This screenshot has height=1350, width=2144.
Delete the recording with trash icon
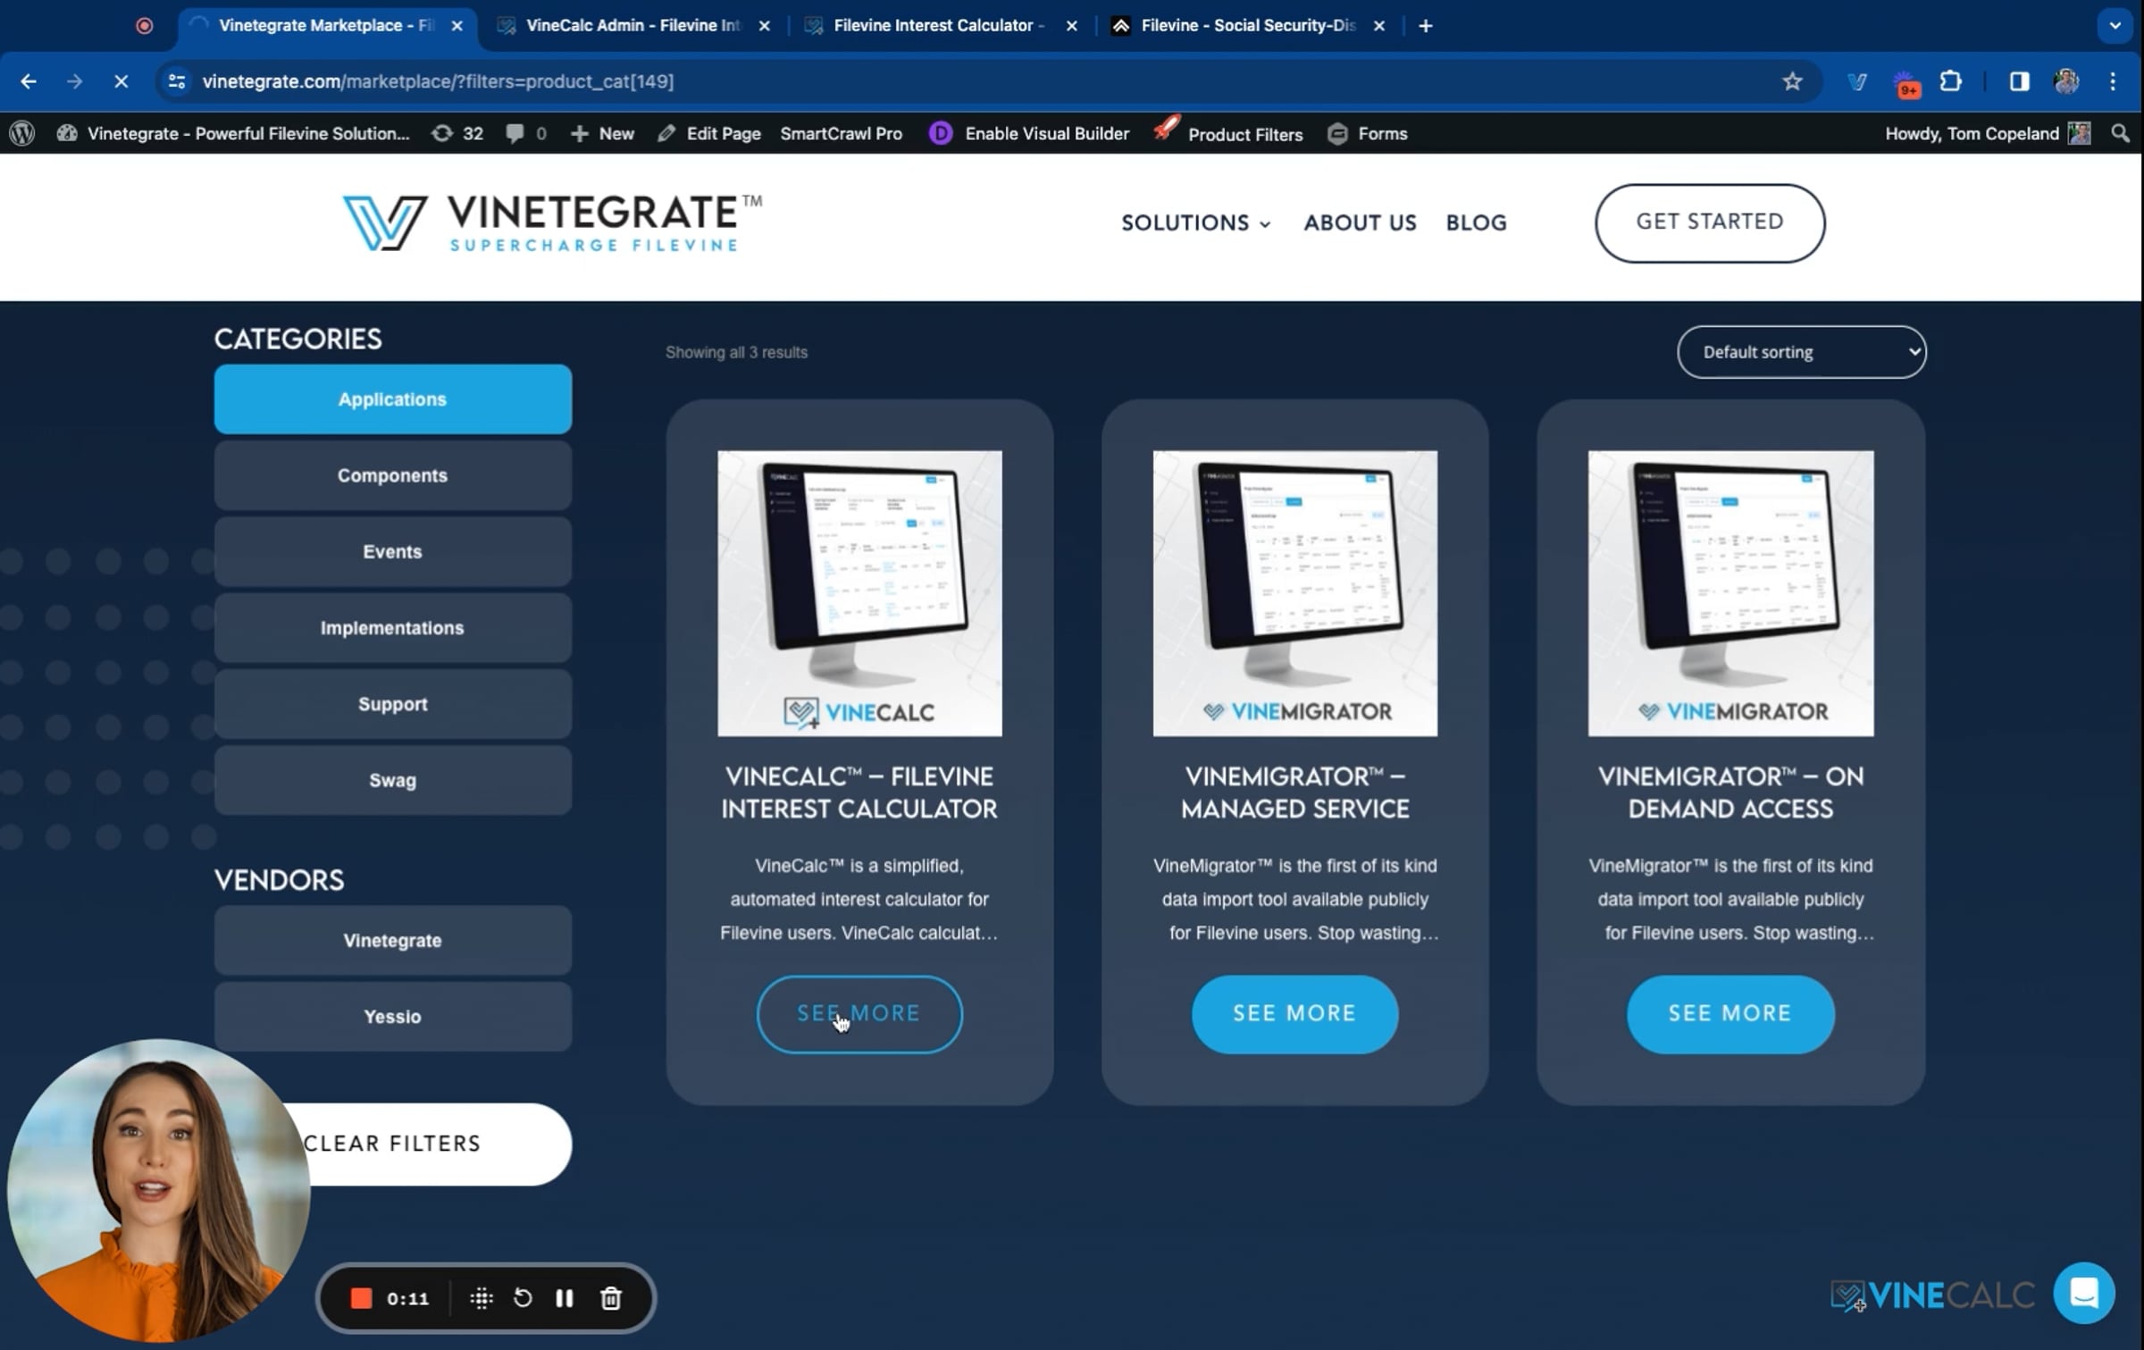click(611, 1298)
